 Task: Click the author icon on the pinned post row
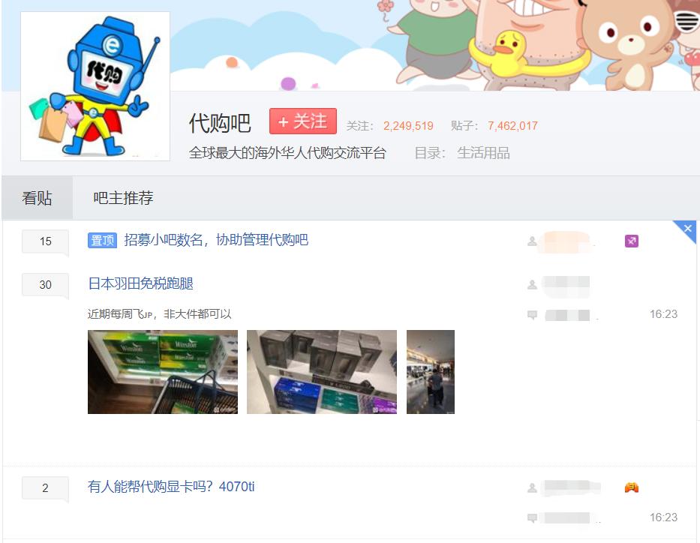pyautogui.click(x=532, y=241)
